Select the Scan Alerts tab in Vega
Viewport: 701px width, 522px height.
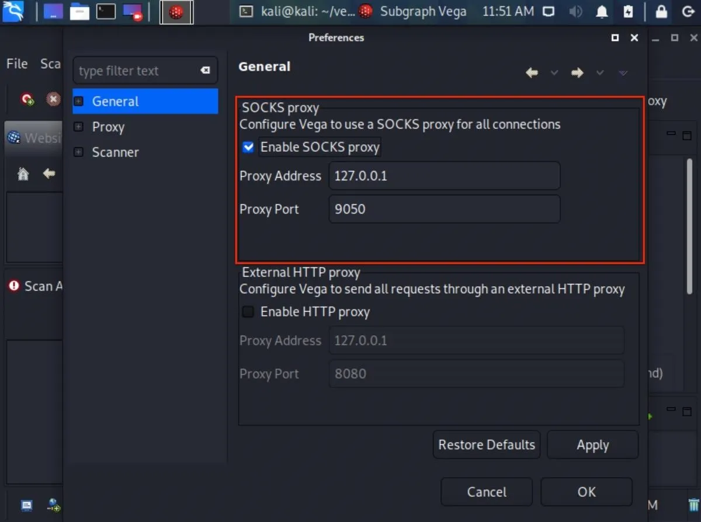point(35,286)
